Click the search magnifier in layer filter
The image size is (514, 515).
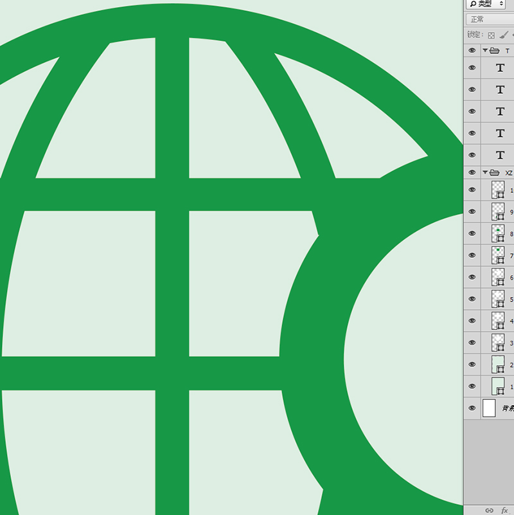[x=473, y=4]
